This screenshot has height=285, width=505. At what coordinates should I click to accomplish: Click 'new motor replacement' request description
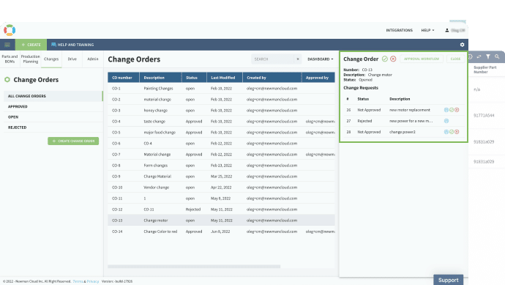pos(410,110)
